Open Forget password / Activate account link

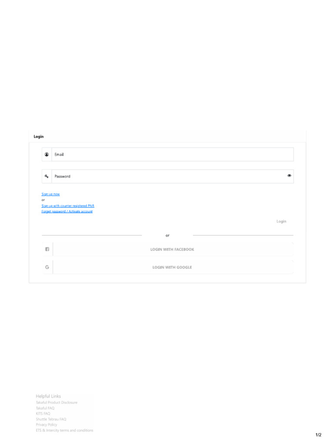pos(67,212)
